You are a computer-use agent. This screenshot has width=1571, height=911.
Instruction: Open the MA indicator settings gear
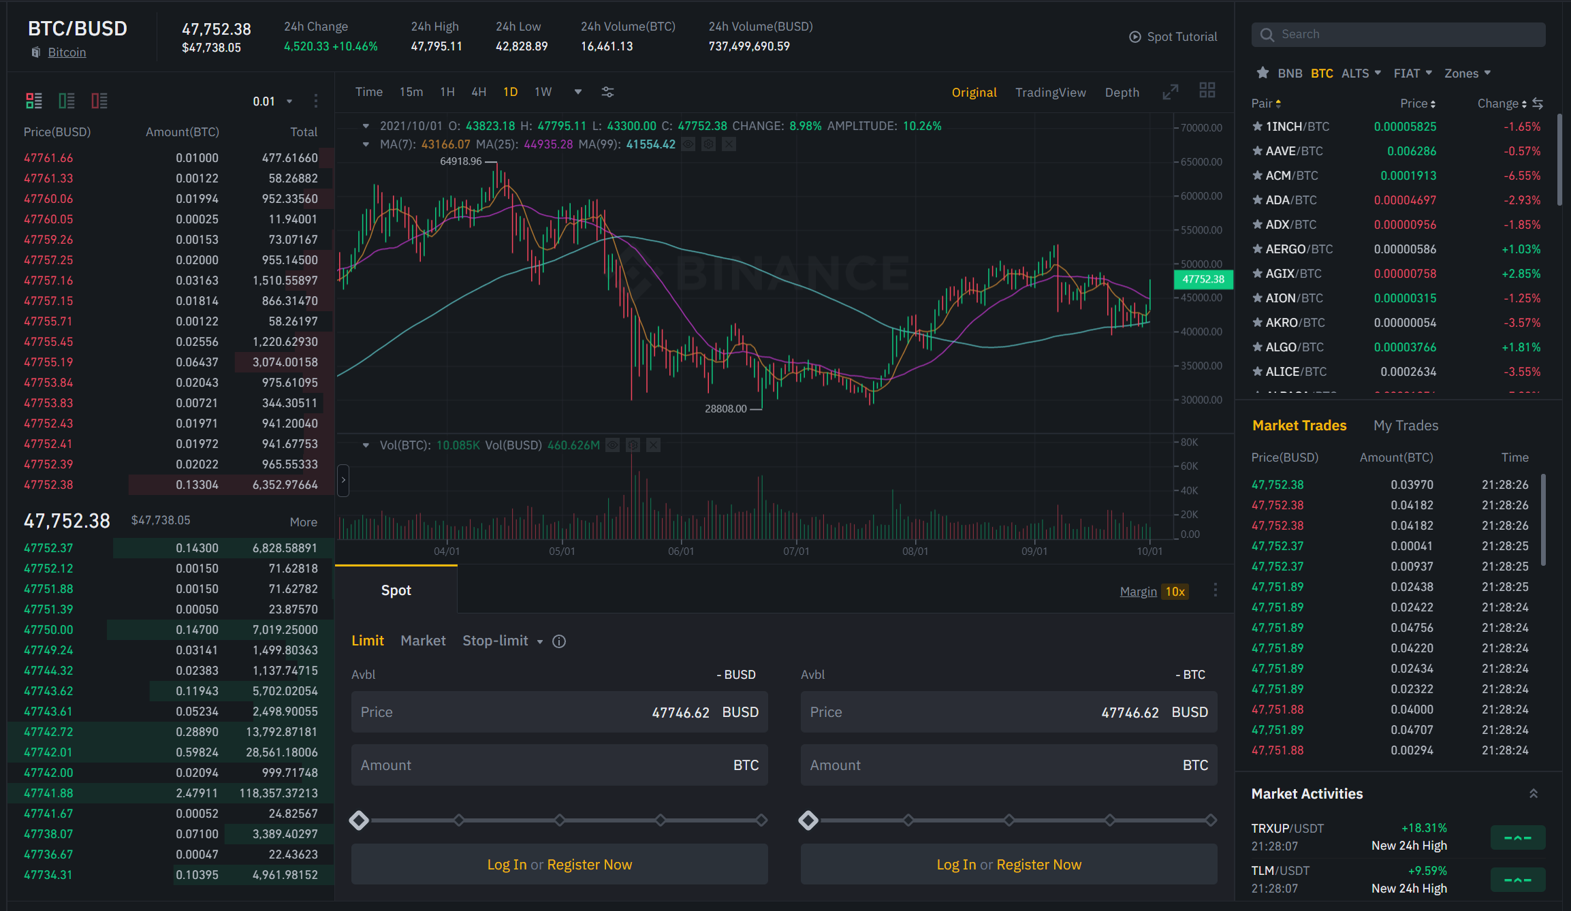tap(708, 144)
